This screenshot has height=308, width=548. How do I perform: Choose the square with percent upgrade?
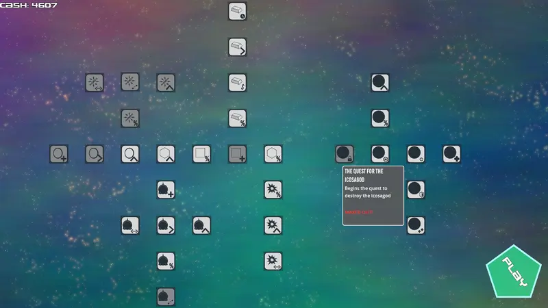pyautogui.click(x=201, y=154)
